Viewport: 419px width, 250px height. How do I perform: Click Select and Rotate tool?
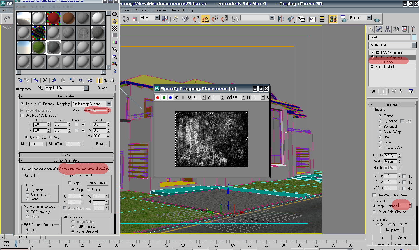(x=126, y=19)
